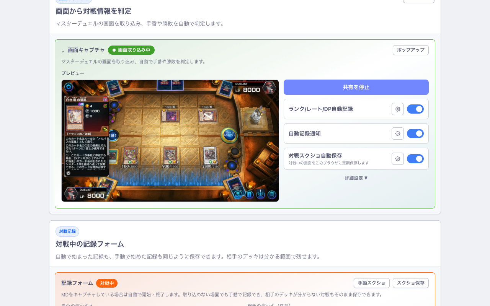The image size is (490, 306).
Task: Click 手動スクショ button
Action: 372,283
